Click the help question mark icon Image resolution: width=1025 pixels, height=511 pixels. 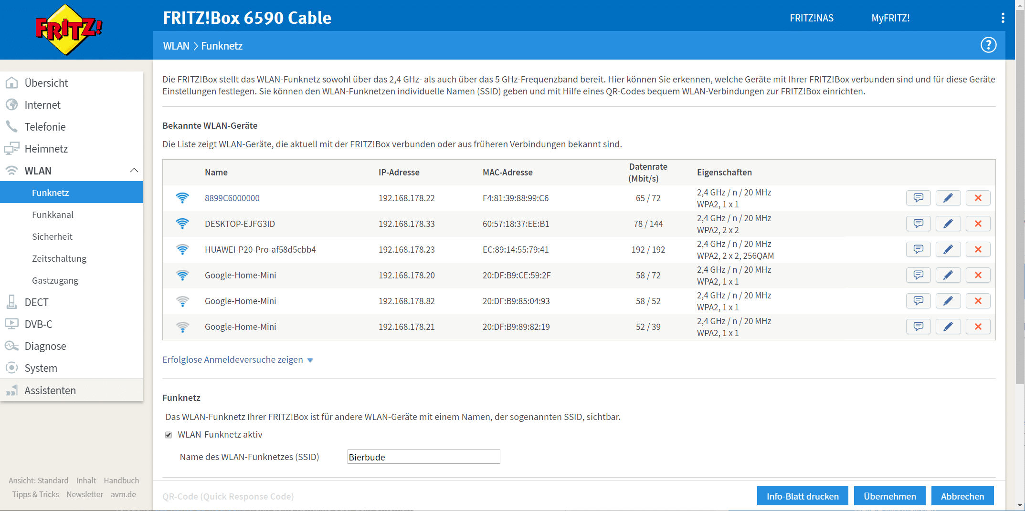(x=988, y=45)
